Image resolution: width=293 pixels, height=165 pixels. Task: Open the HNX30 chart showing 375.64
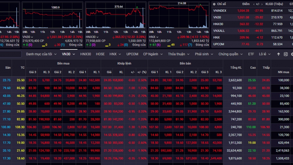(x=115, y=17)
